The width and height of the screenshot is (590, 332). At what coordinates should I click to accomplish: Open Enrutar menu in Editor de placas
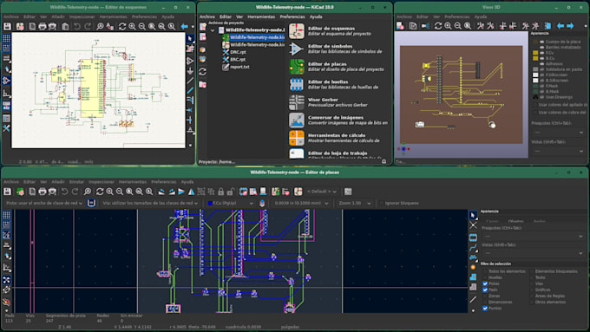76,182
